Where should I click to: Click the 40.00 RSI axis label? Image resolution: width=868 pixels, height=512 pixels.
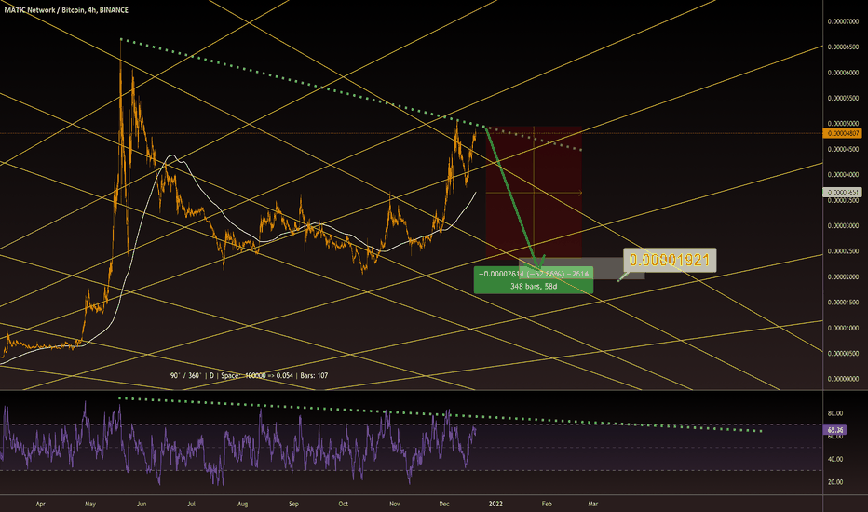pos(834,459)
